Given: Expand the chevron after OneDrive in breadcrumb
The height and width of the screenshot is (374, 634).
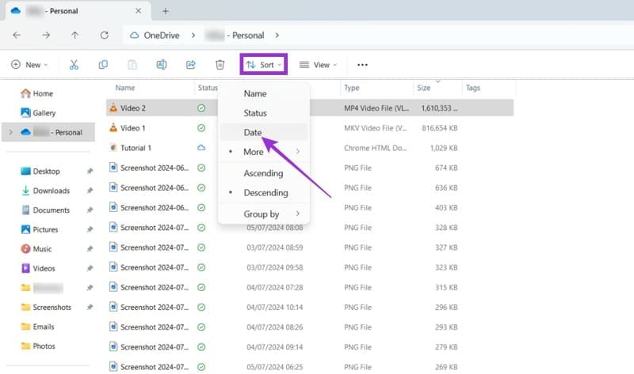Looking at the screenshot, I should [193, 35].
